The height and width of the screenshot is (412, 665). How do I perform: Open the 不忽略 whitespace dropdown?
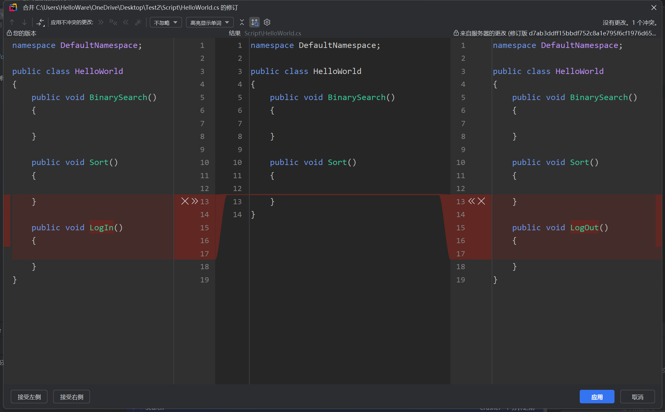[166, 23]
